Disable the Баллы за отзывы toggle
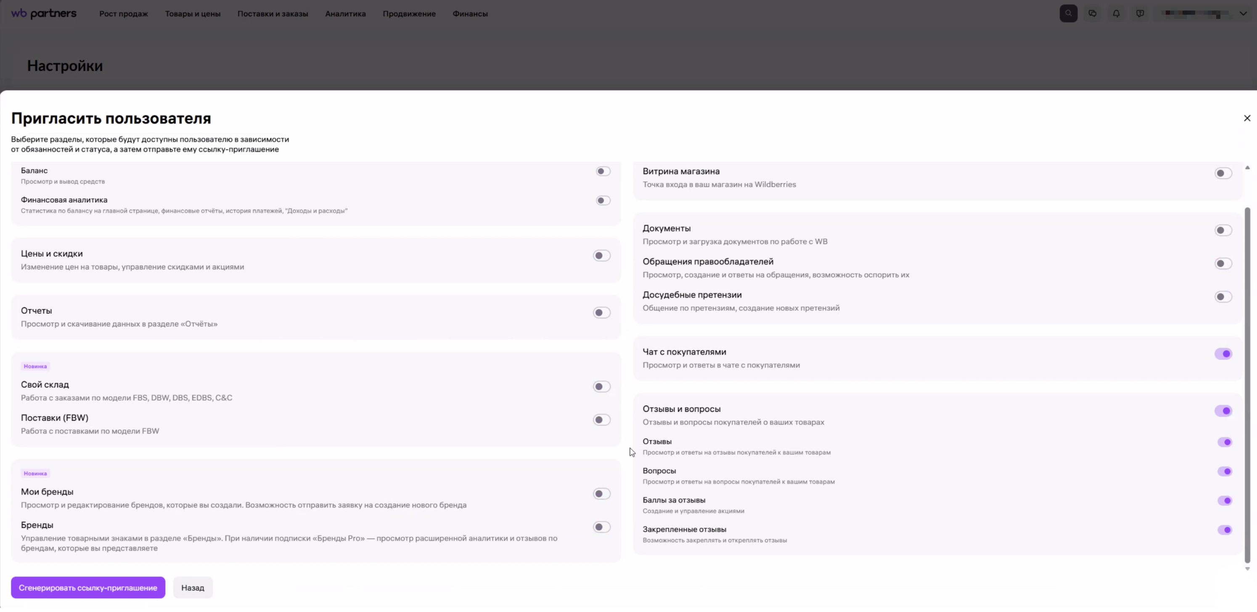 (1225, 501)
